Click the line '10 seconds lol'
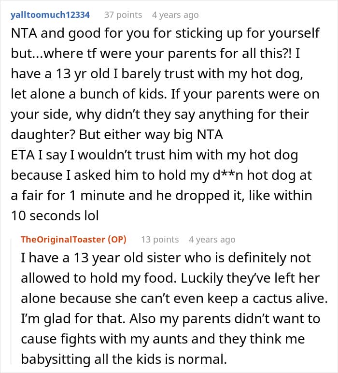 (55, 216)
